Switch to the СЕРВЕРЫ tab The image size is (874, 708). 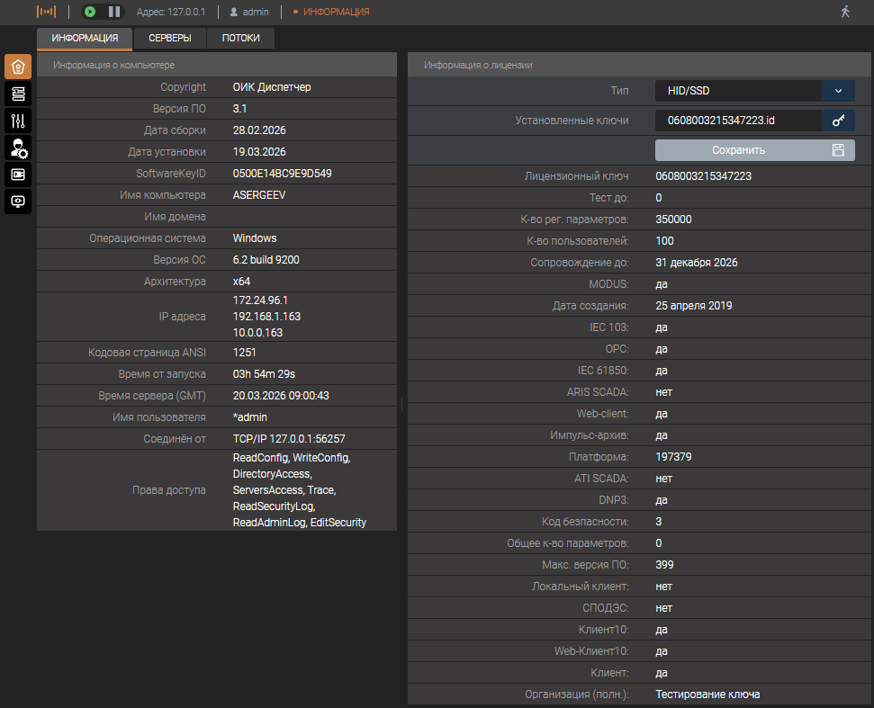point(170,39)
